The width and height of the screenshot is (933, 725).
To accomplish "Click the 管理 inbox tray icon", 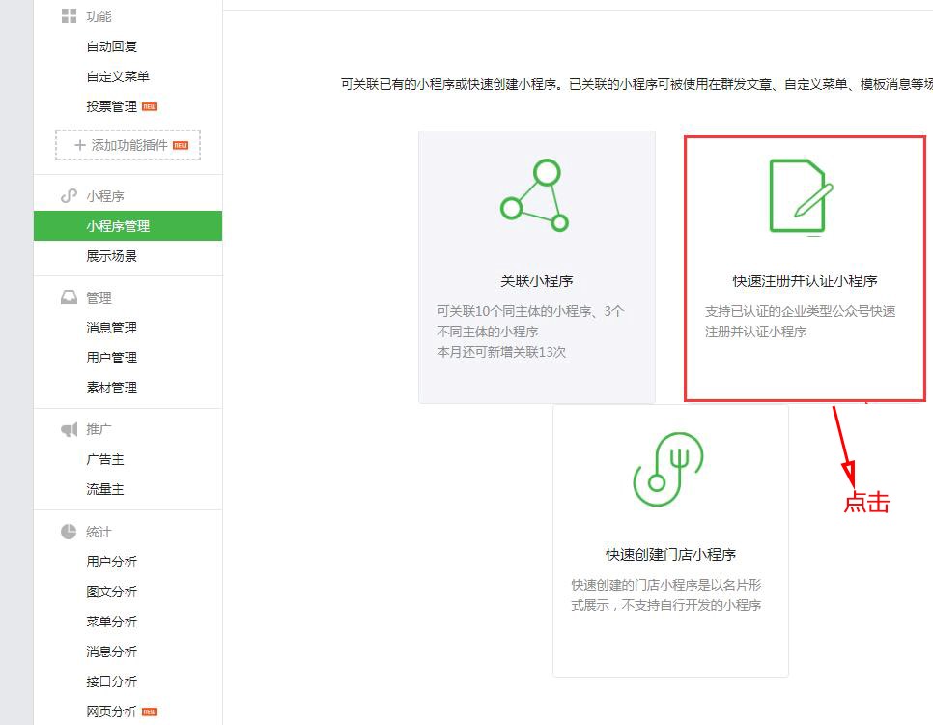I will point(69,298).
